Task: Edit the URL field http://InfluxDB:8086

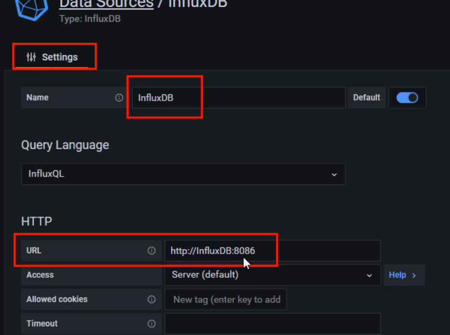Action: point(272,251)
